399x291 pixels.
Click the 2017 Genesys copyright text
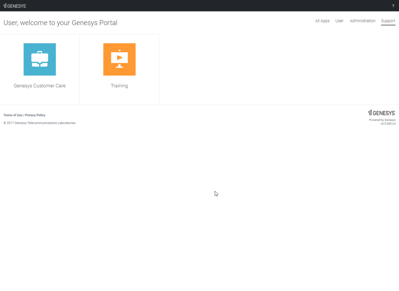pos(40,123)
